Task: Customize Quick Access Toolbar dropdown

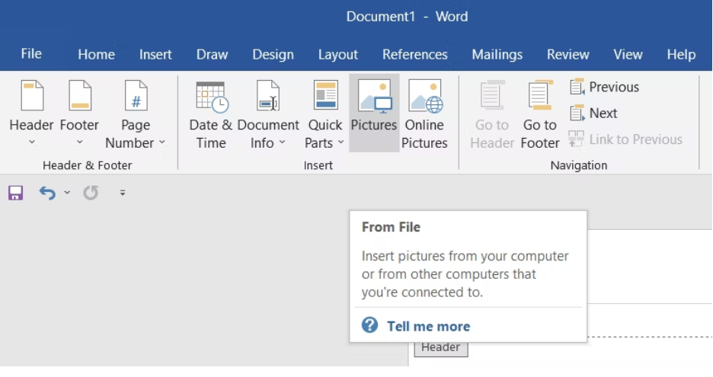Action: (x=123, y=193)
